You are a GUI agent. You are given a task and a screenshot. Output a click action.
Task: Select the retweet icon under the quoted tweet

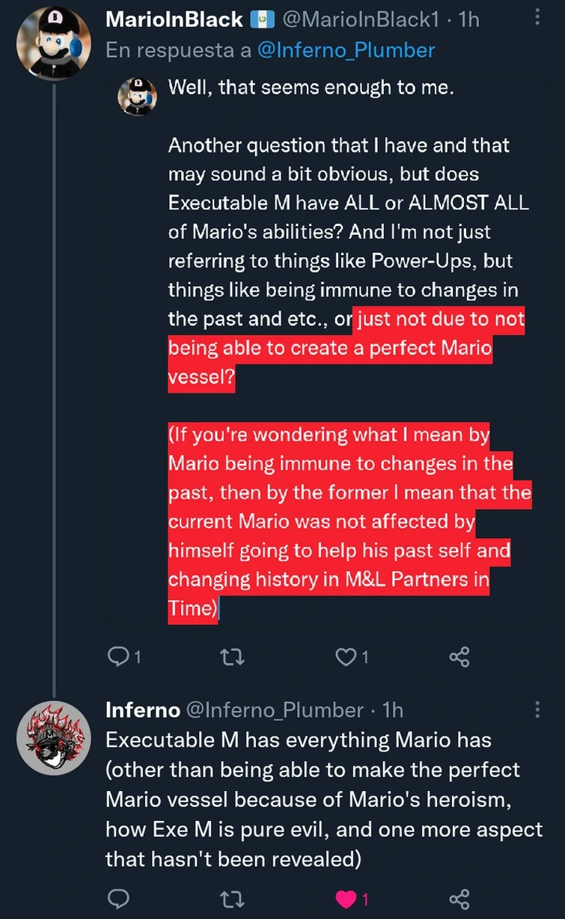point(232,657)
